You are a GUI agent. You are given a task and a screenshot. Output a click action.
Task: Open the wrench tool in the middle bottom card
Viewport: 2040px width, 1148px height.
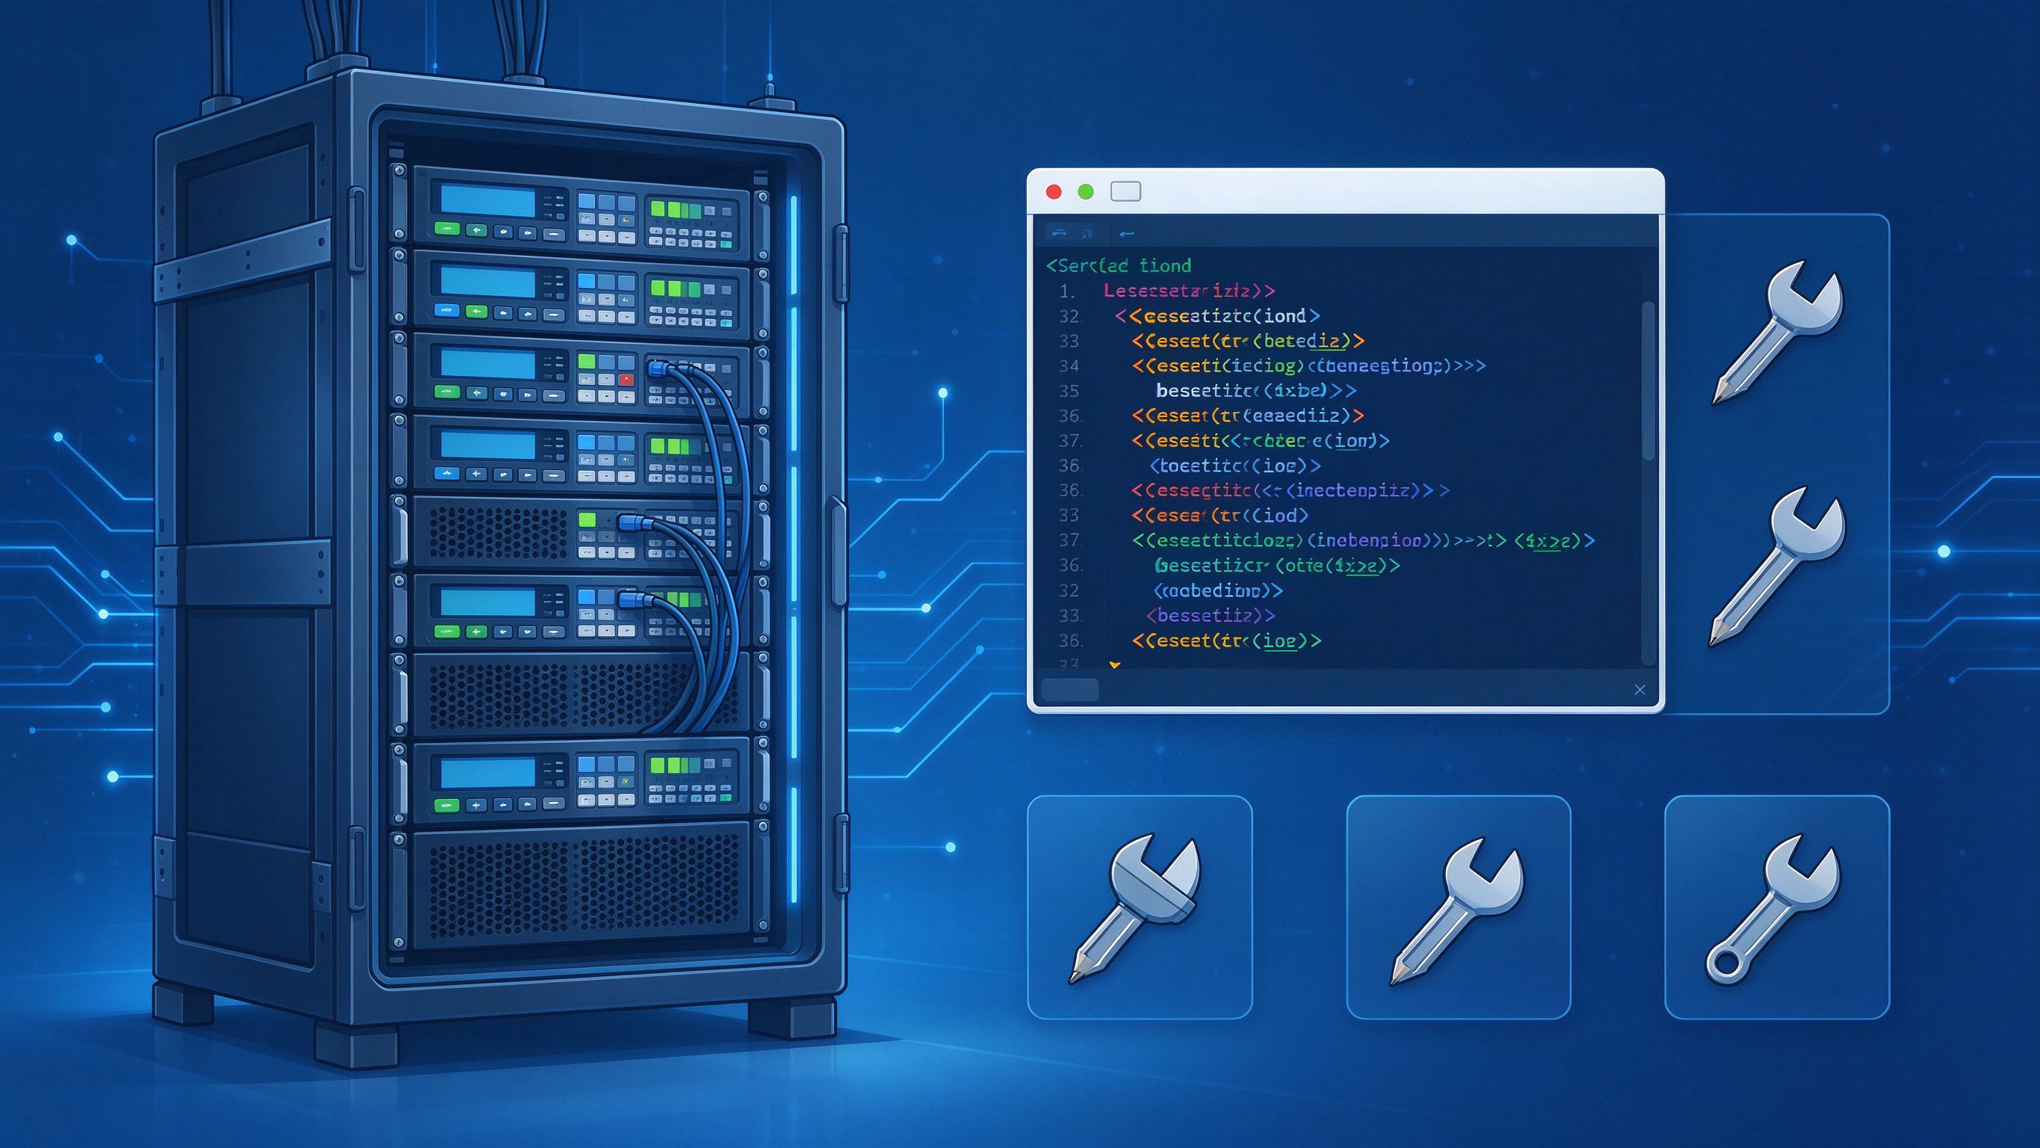point(1457,911)
